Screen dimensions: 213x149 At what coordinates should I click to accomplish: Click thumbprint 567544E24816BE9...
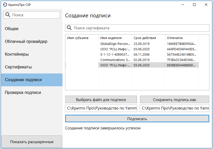(x=182, y=54)
